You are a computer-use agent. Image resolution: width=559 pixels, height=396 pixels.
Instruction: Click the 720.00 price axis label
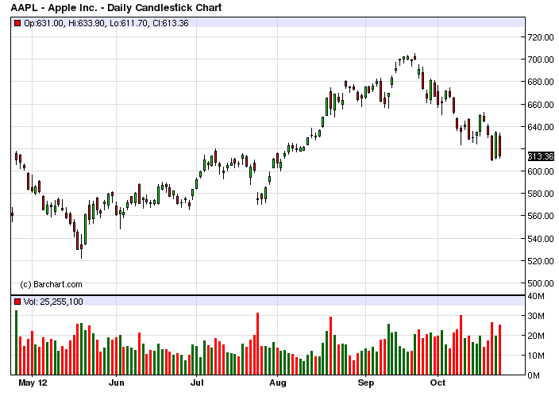[541, 37]
